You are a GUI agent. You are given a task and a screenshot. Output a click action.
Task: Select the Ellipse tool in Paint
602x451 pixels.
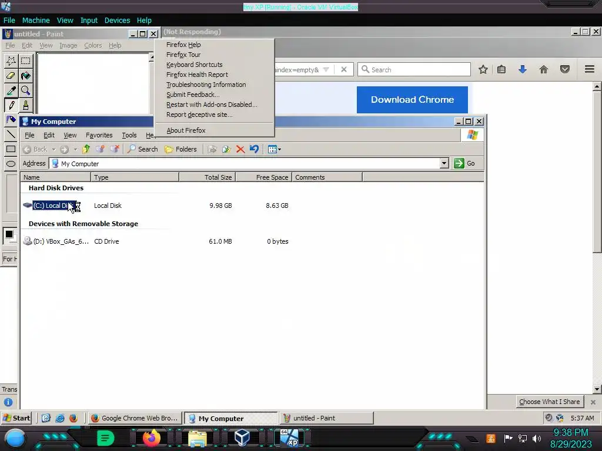click(x=11, y=164)
